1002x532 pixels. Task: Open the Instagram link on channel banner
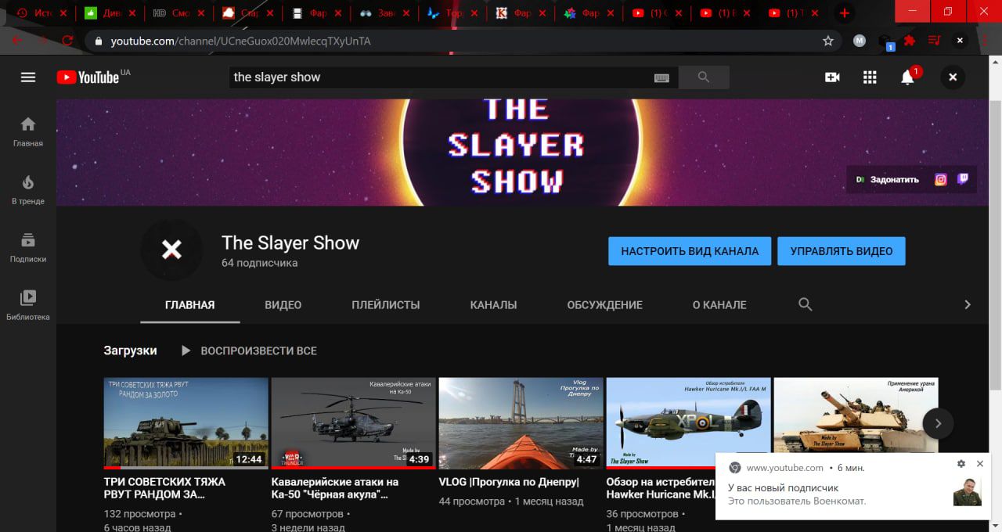tap(941, 179)
